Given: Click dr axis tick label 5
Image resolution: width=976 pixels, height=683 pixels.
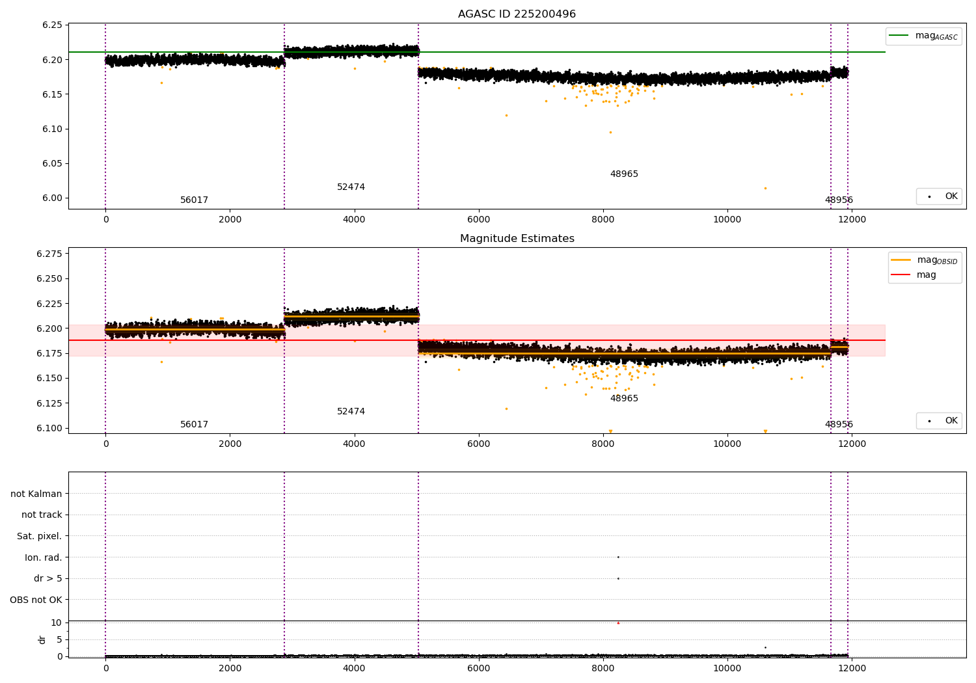Looking at the screenshot, I should (x=59, y=639).
